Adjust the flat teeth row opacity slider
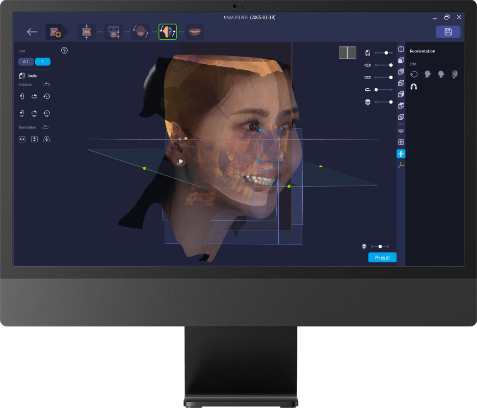Image resolution: width=477 pixels, height=408 pixels. tap(384, 78)
